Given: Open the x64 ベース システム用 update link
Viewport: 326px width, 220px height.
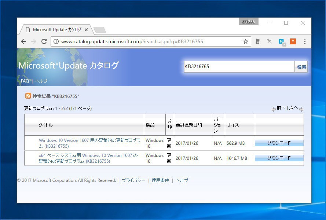Looking at the screenshot, I should pyautogui.click(x=88, y=158).
